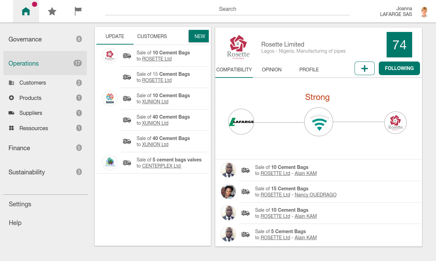
Task: Open Settings in the sidebar
Action: coord(20,204)
